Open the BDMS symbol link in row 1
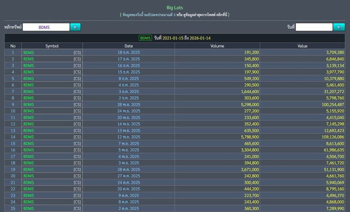 point(29,52)
